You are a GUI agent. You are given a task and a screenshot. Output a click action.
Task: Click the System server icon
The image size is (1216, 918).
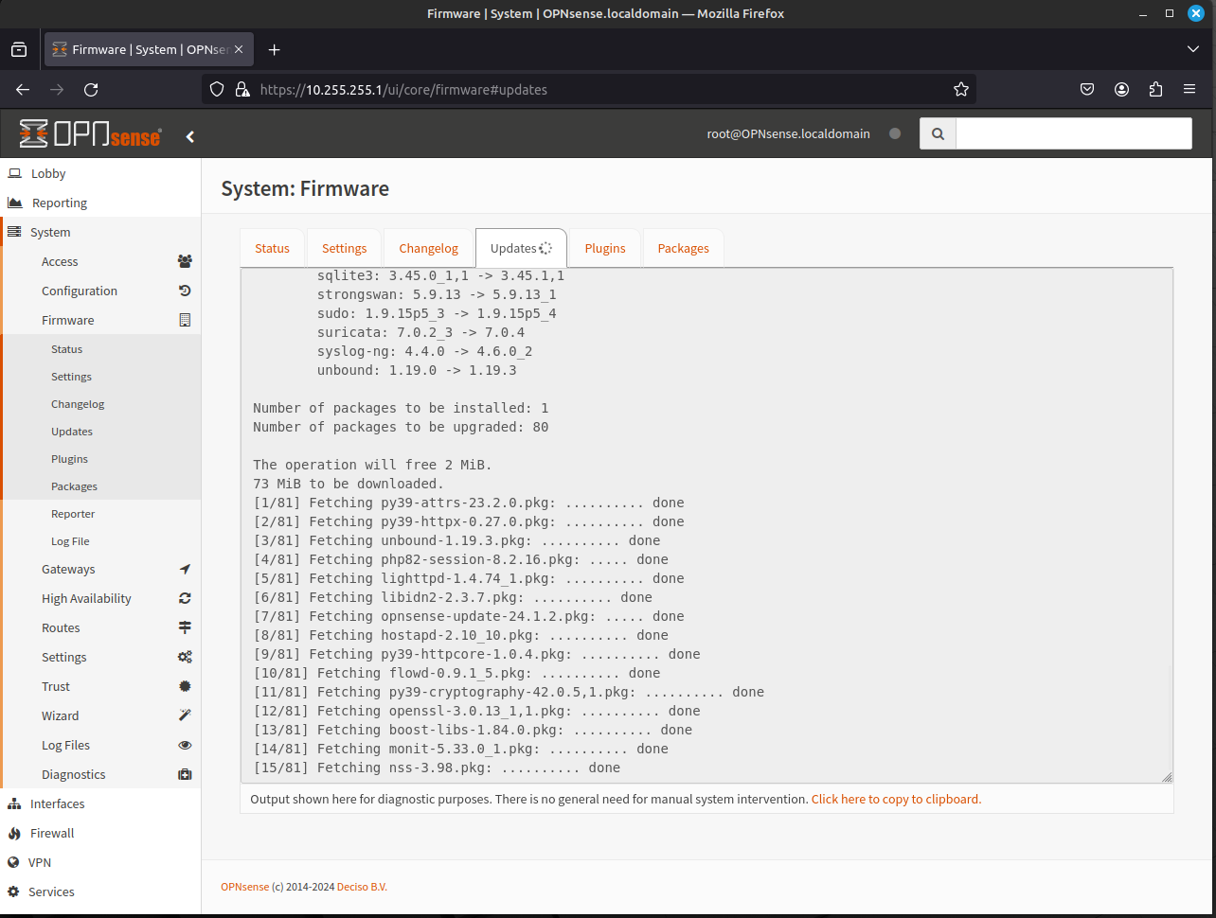pyautogui.click(x=14, y=232)
